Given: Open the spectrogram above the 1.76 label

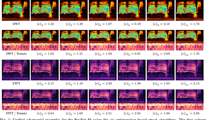Looking at the screenshot, I should click(x=190, y=10).
